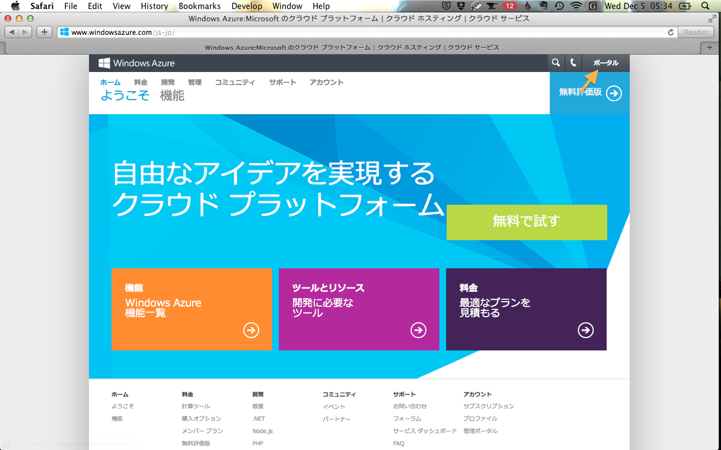The height and width of the screenshot is (450, 721).
Task: Click the large blue ようこそ sub-tab
Action: click(125, 96)
